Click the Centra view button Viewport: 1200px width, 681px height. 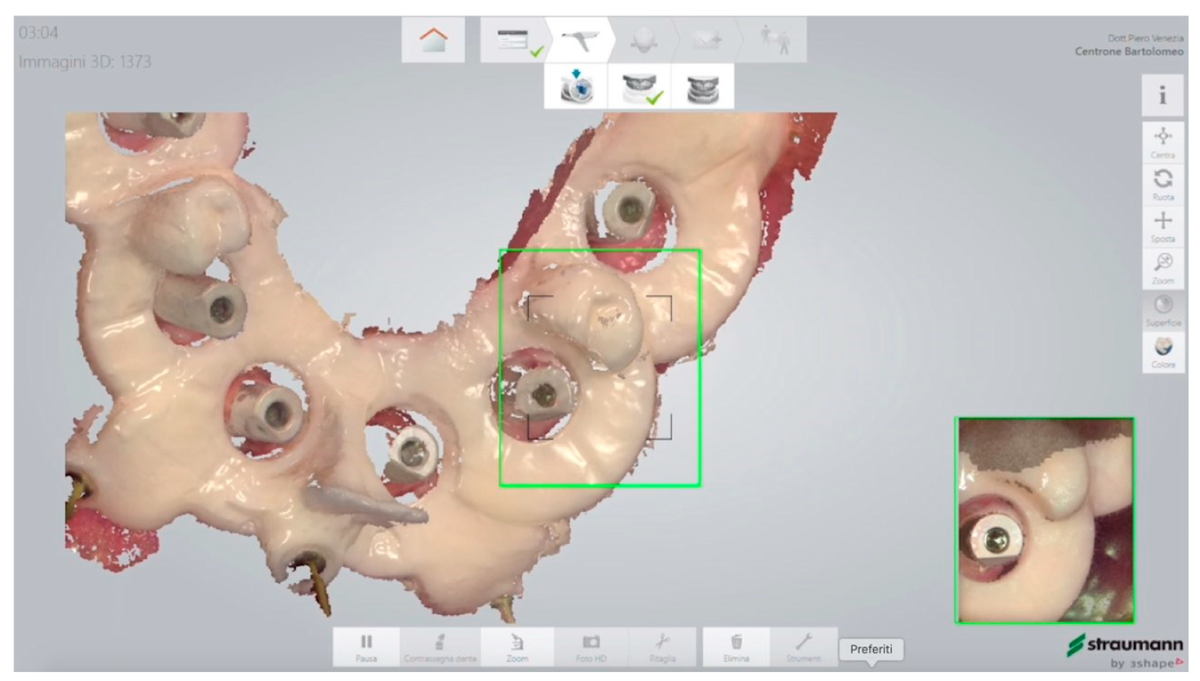(1162, 140)
